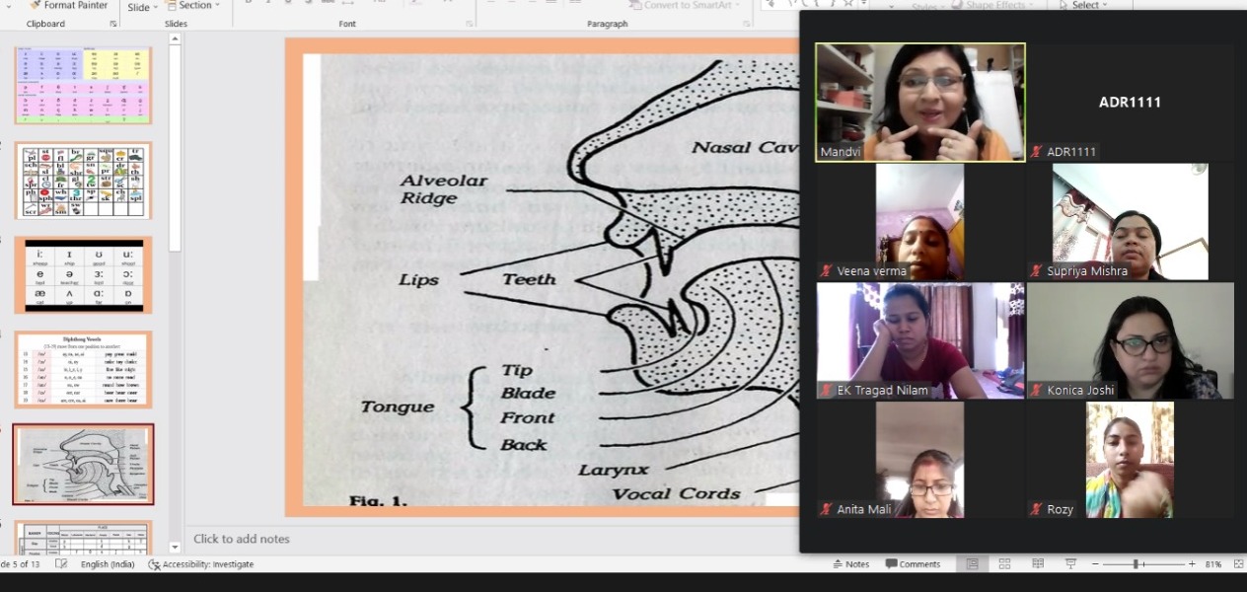This screenshot has width=1247, height=592.
Task: Click the muted mic icon beside Rozy
Action: click(1037, 510)
